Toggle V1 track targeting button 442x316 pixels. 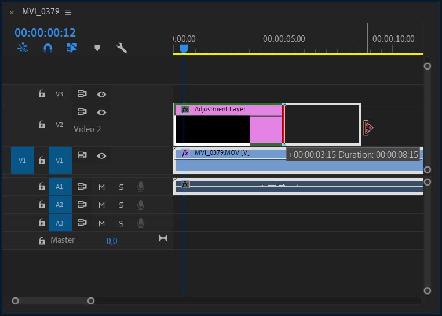60,161
